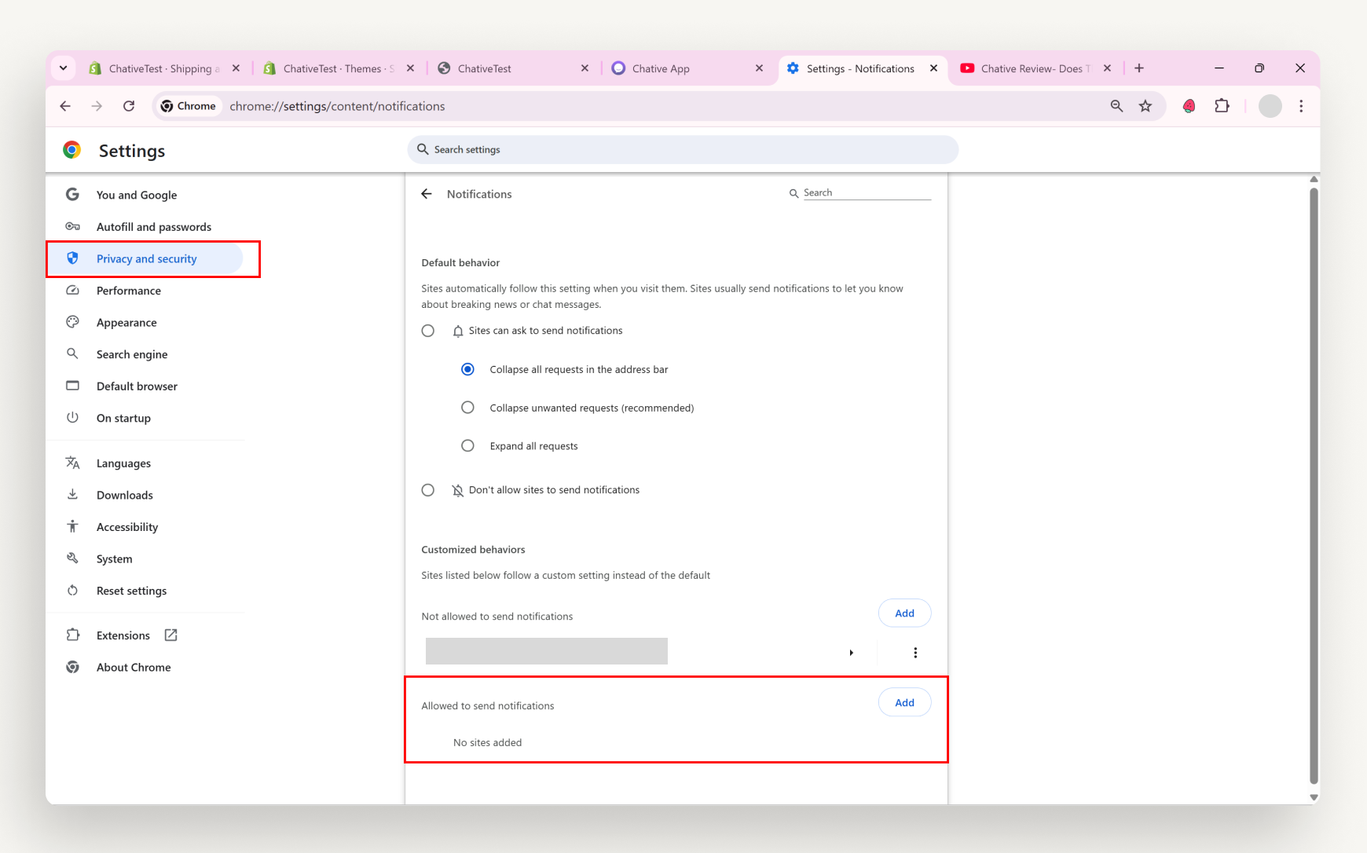Viewport: 1367px width, 853px height.
Task: Click Add under Allowed to send notifications
Action: tap(903, 702)
